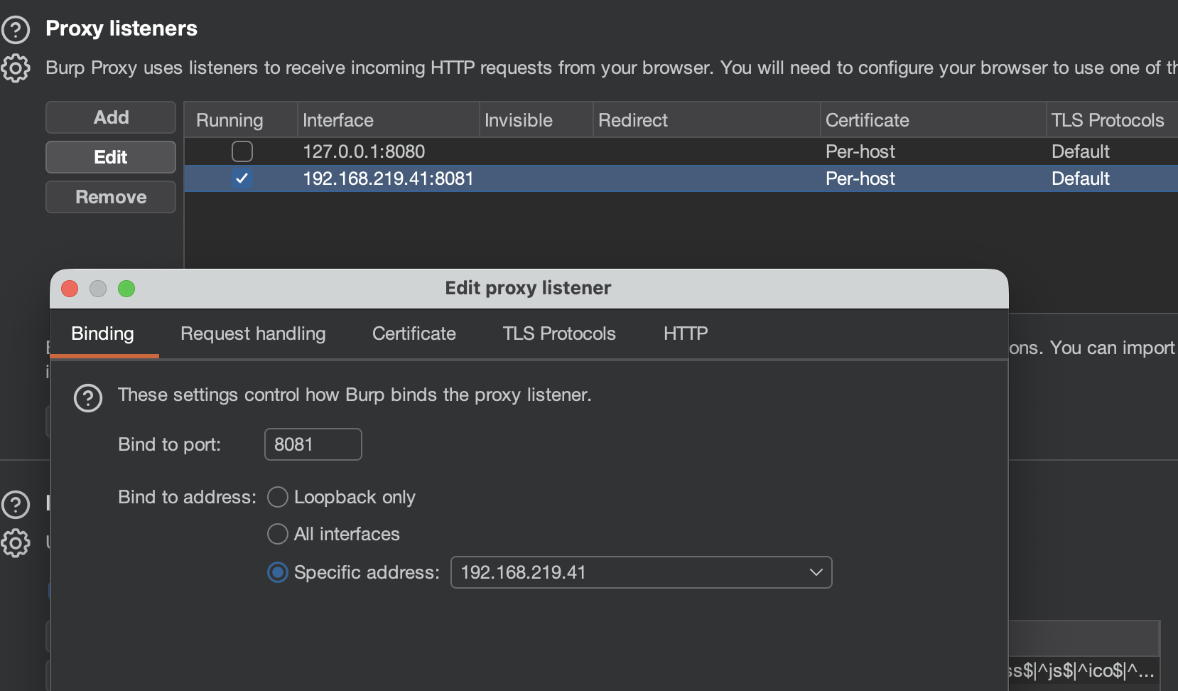The width and height of the screenshot is (1178, 691).
Task: Enable the 127.0.0.1:8080 listener checkbox
Action: (x=242, y=151)
